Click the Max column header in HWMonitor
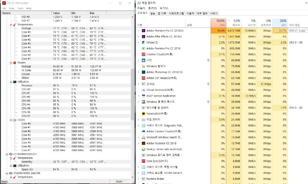Viewport: 308px width, 184px height. tap(97, 13)
